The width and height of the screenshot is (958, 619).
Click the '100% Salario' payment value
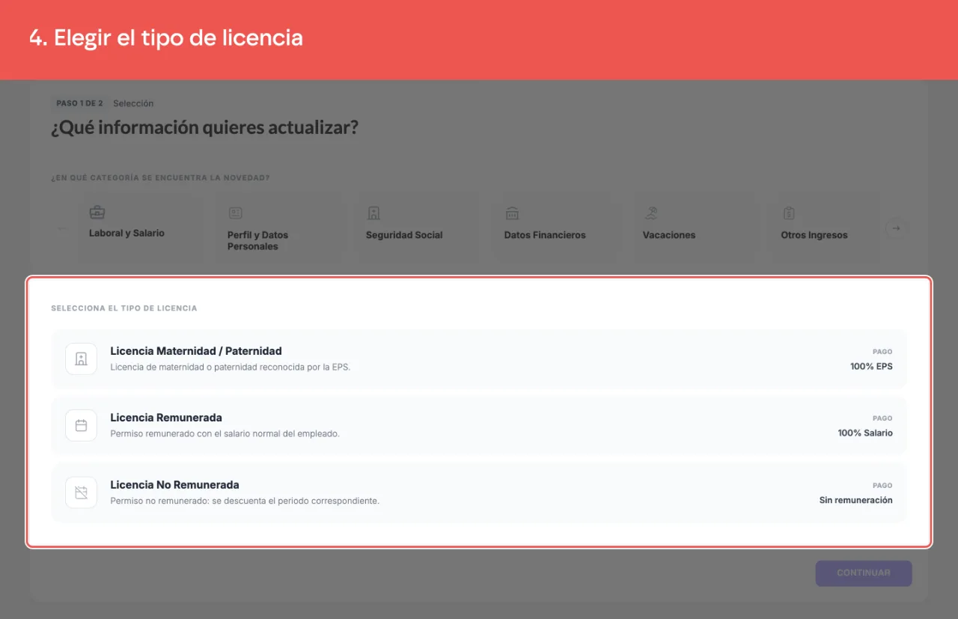pyautogui.click(x=865, y=433)
